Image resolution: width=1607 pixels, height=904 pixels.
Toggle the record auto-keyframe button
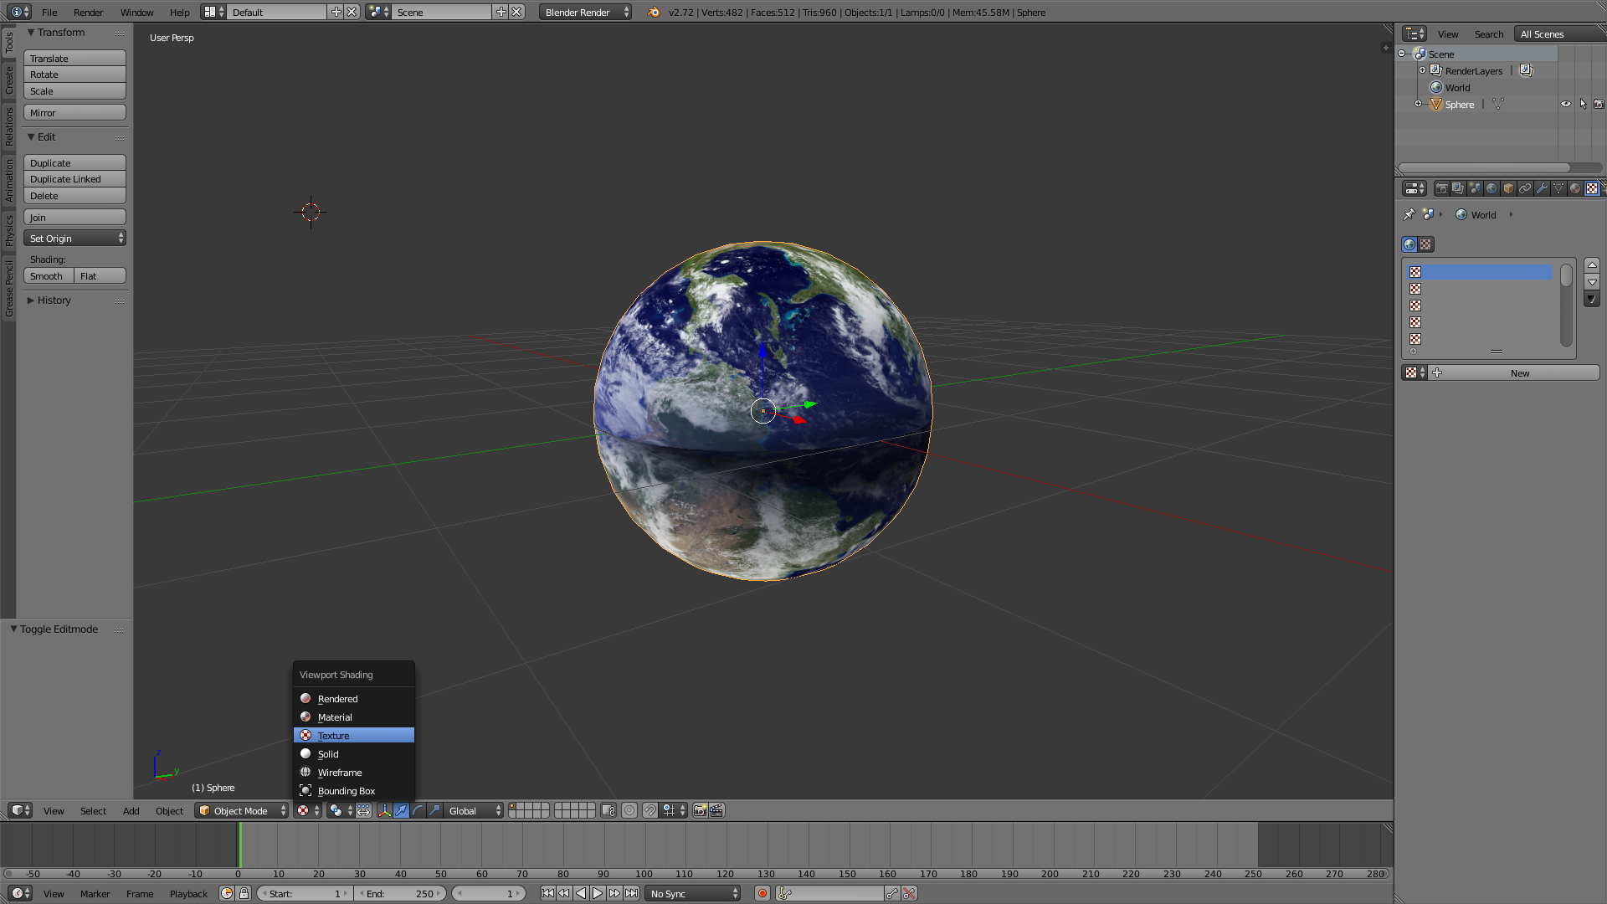(762, 893)
